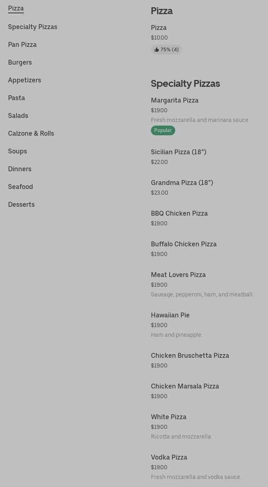Select Margarita Pizza menu item
The height and width of the screenshot is (487, 268).
click(x=175, y=101)
